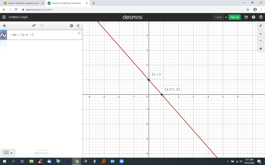The image size is (265, 165).
Task: Reset graph to default viewport
Action: pyautogui.click(x=261, y=49)
